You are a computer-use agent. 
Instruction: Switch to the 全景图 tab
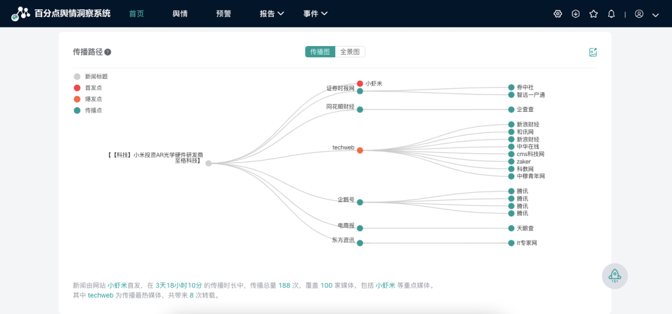[x=350, y=52]
